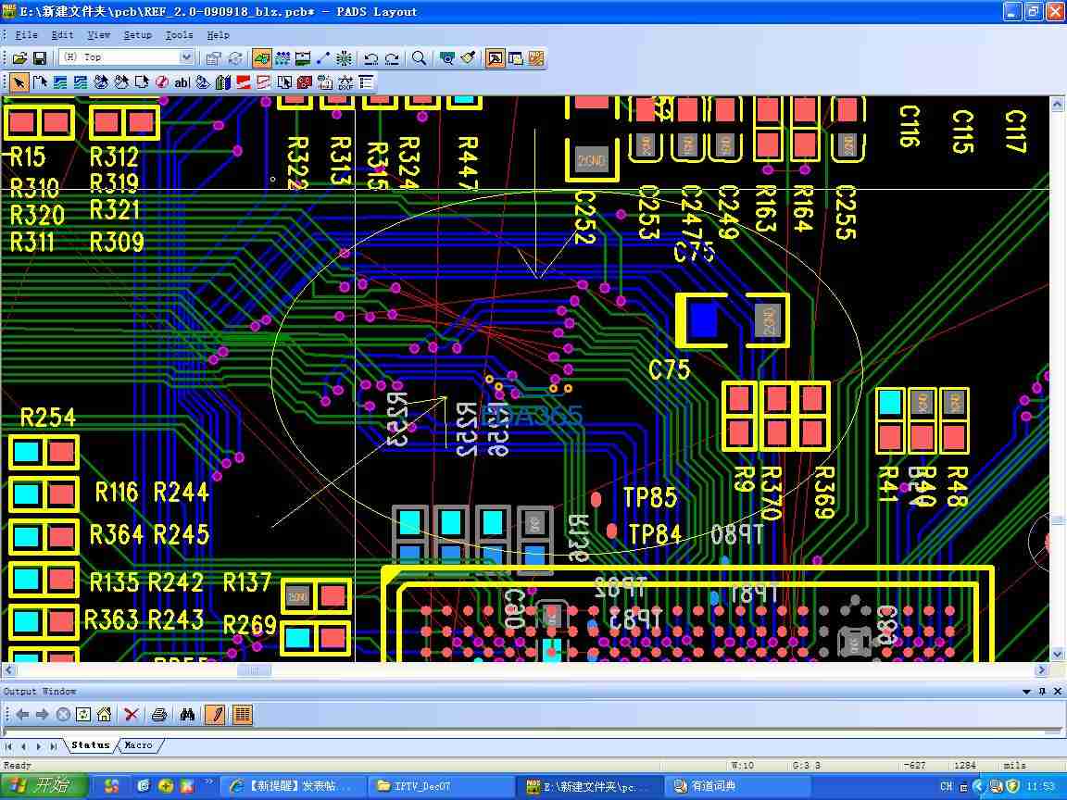Launch PADS Router icon
This screenshot has height=800, width=1067.
536,58
